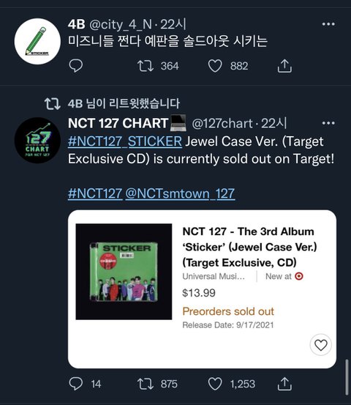Open the #NCT127_STICKER hashtag
Screen dimensions: 351x405
coord(125,141)
